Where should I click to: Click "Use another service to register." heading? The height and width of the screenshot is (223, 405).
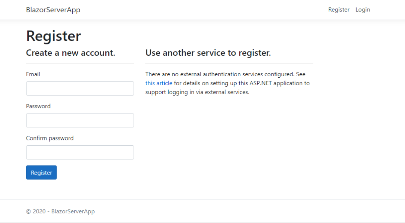[x=208, y=53]
